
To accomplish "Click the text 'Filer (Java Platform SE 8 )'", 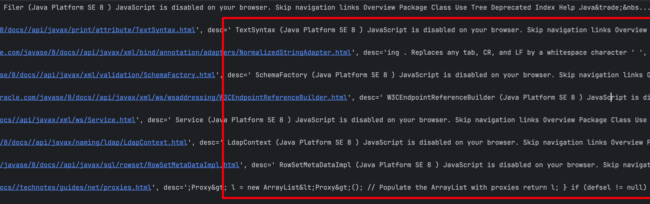I will click(58, 7).
